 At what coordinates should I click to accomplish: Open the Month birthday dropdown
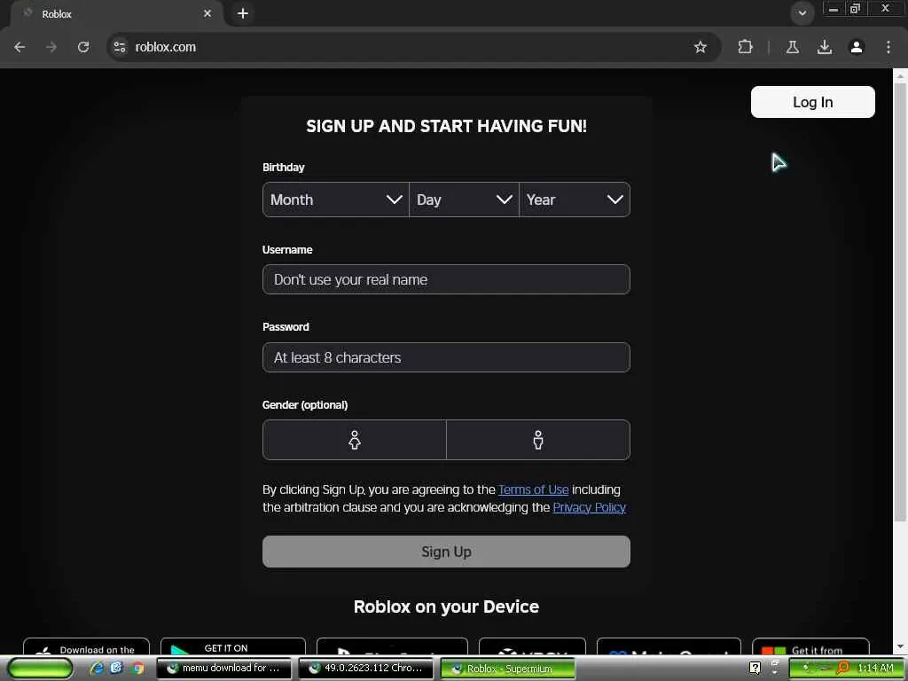[336, 200]
